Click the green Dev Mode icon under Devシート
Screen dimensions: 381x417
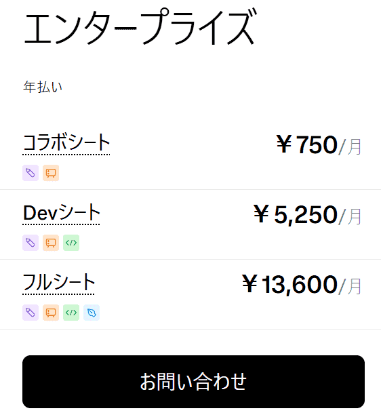tap(71, 243)
